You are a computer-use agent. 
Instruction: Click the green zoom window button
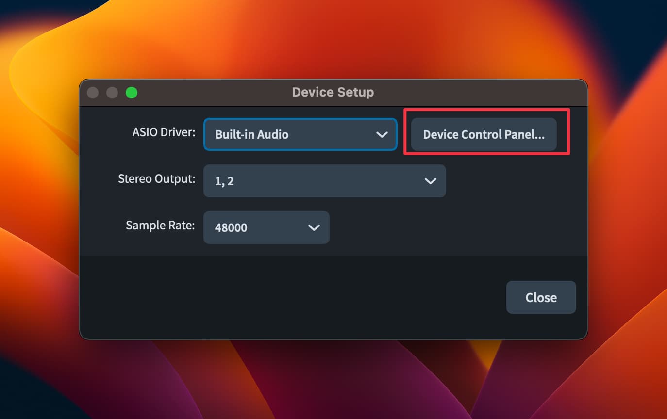tap(132, 92)
